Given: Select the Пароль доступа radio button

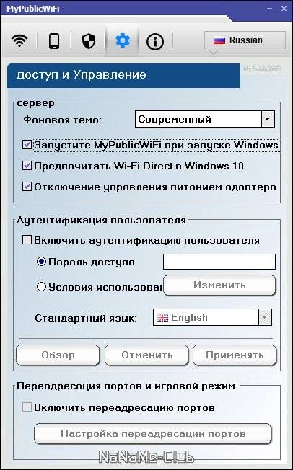Looking at the screenshot, I should point(41,262).
